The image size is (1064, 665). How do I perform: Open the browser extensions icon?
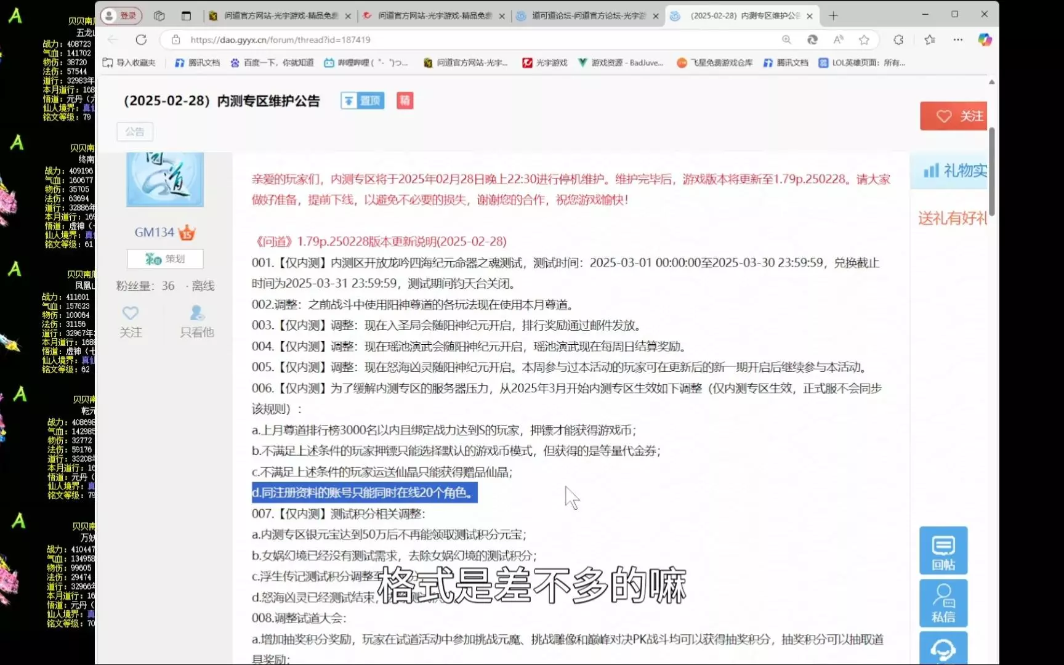coord(898,39)
